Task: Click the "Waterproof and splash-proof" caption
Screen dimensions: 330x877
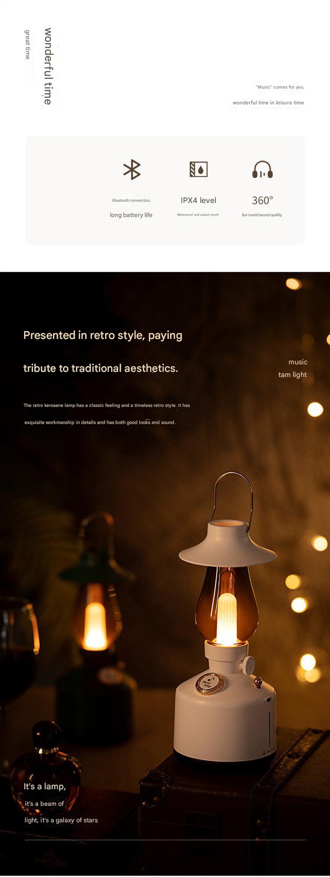Action: click(197, 215)
